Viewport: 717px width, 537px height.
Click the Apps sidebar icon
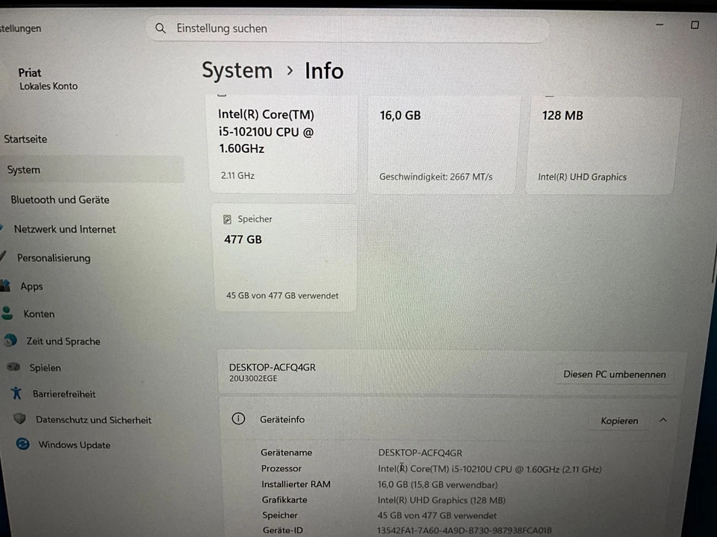(5, 286)
